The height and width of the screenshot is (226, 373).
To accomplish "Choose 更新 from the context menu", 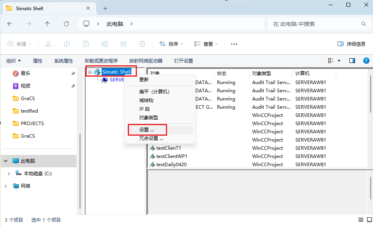I will pyautogui.click(x=159, y=80).
